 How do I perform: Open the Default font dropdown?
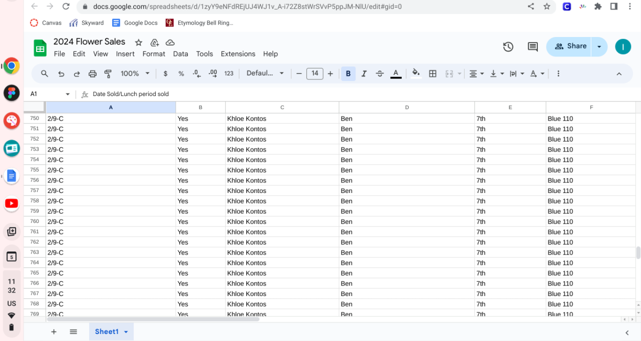pyautogui.click(x=265, y=73)
